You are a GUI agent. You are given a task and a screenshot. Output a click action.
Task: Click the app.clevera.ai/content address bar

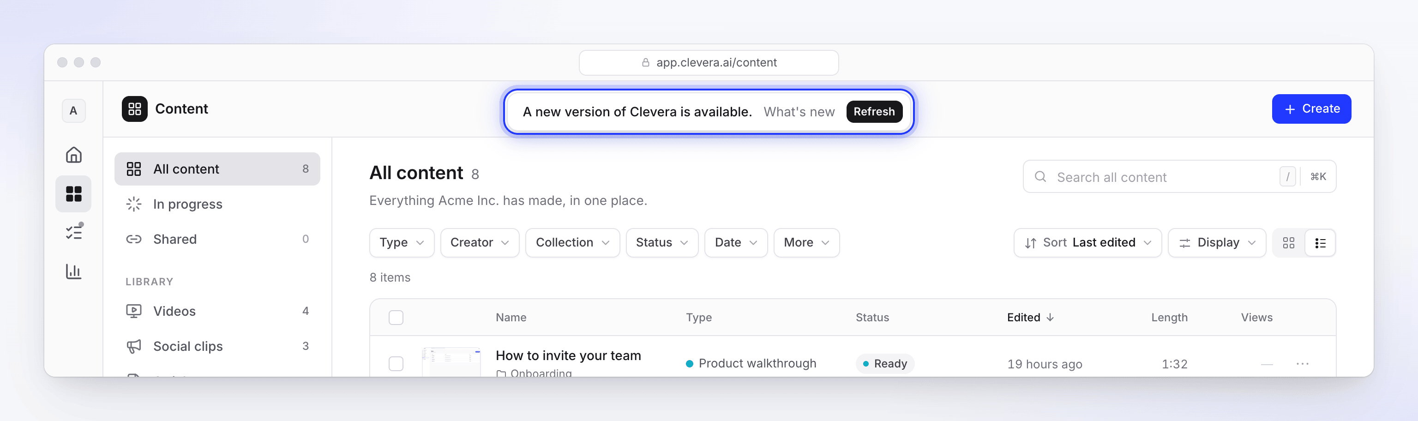click(709, 63)
